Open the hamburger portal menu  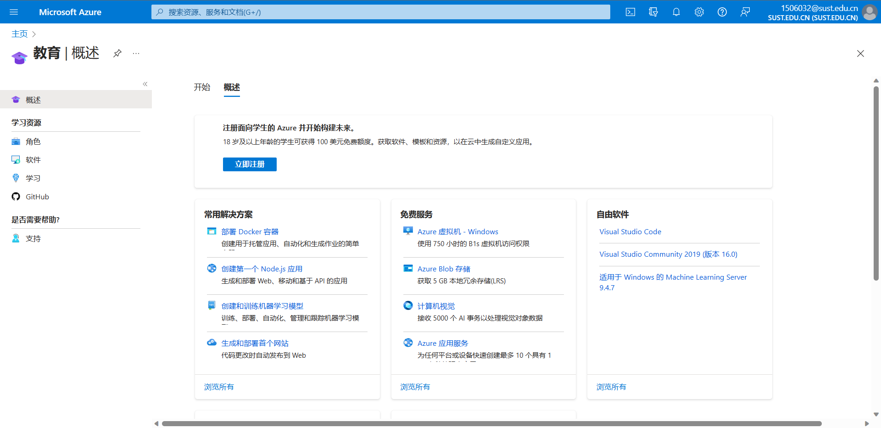[14, 12]
